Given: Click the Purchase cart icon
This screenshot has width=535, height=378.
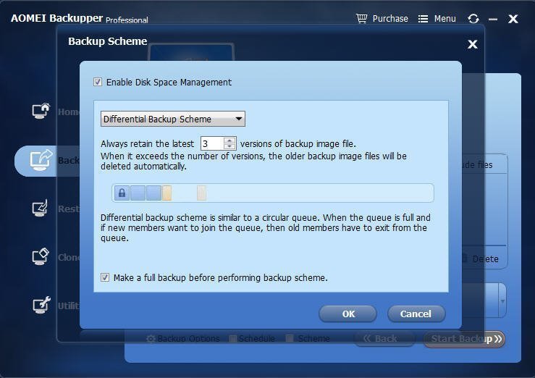Looking at the screenshot, I should pyautogui.click(x=361, y=18).
